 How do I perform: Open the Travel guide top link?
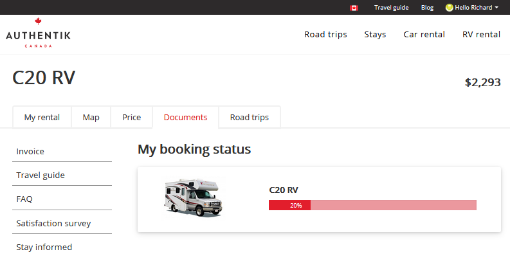tap(391, 8)
